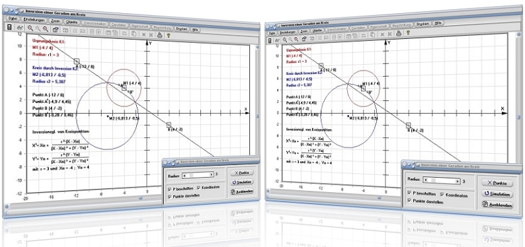Click the middle grayed magnifier icon in left window
525x247 pixels.
(x=38, y=29)
